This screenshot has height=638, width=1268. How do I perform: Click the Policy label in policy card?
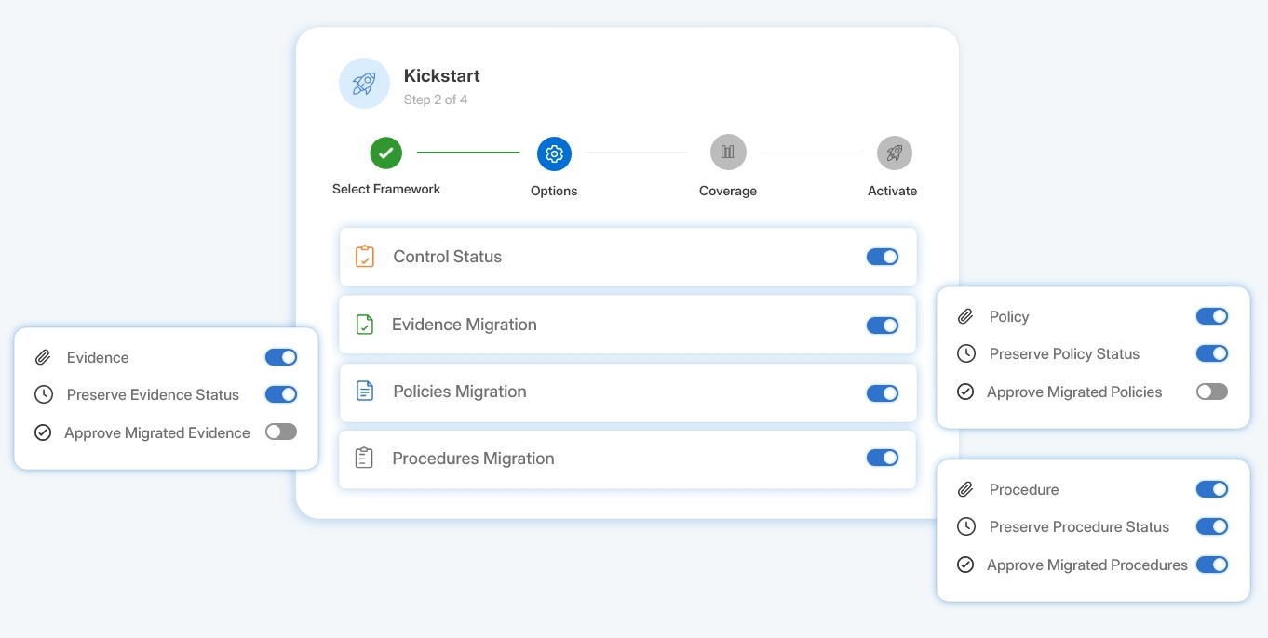[1009, 317]
